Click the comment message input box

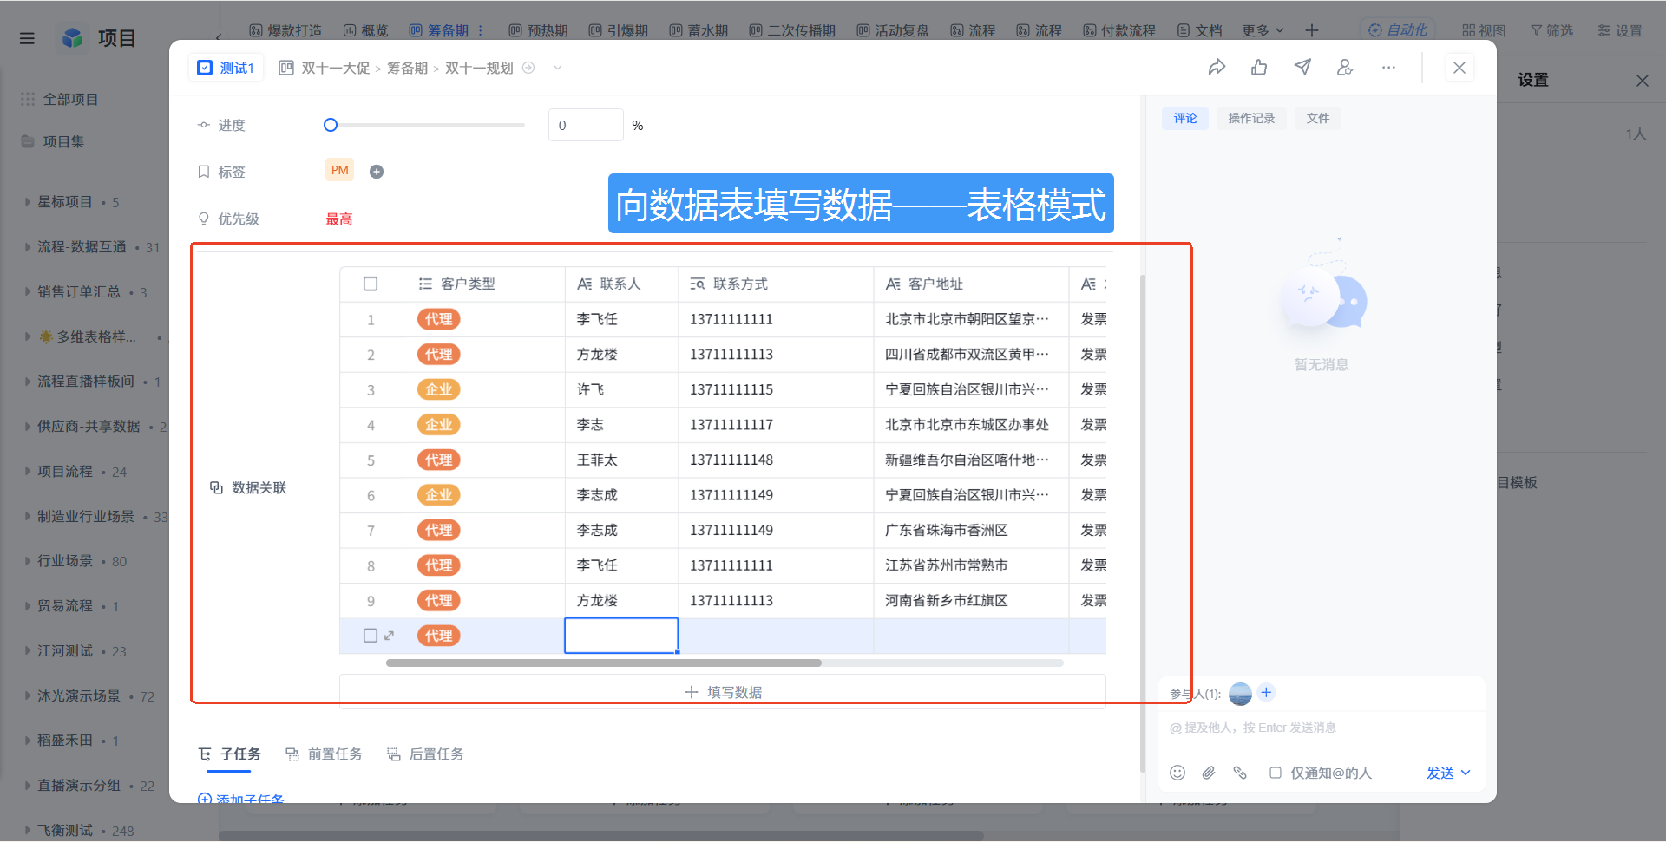[x=1321, y=728]
